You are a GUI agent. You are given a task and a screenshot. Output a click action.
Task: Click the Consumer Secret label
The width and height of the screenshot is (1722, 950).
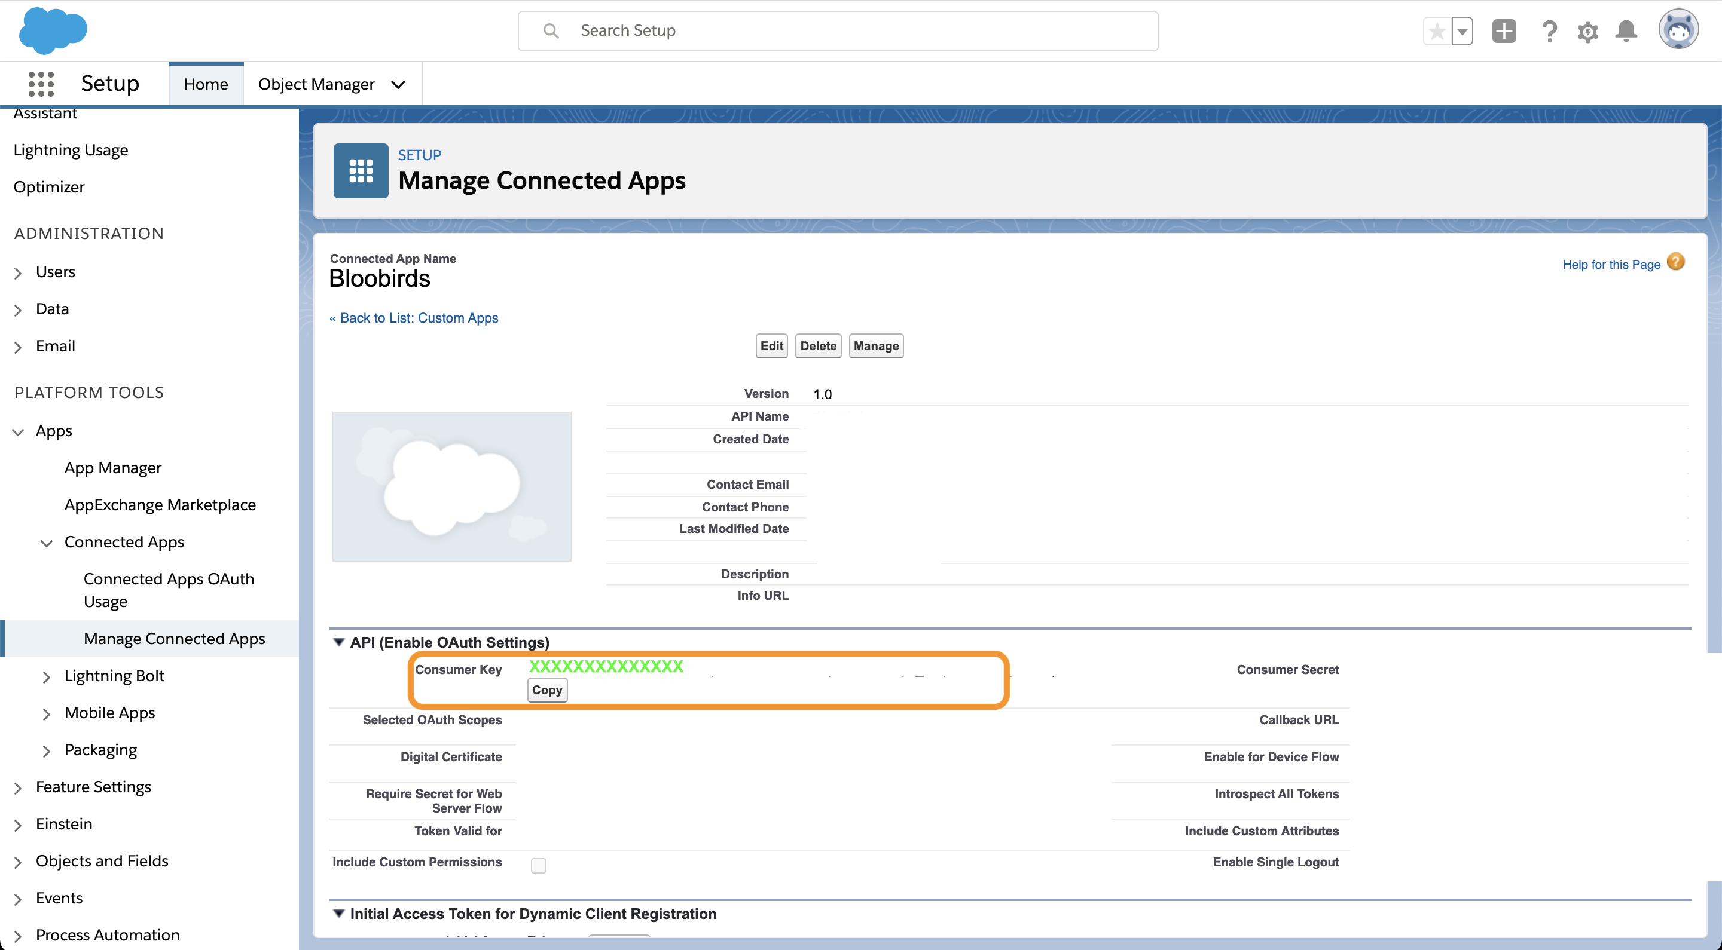coord(1287,669)
